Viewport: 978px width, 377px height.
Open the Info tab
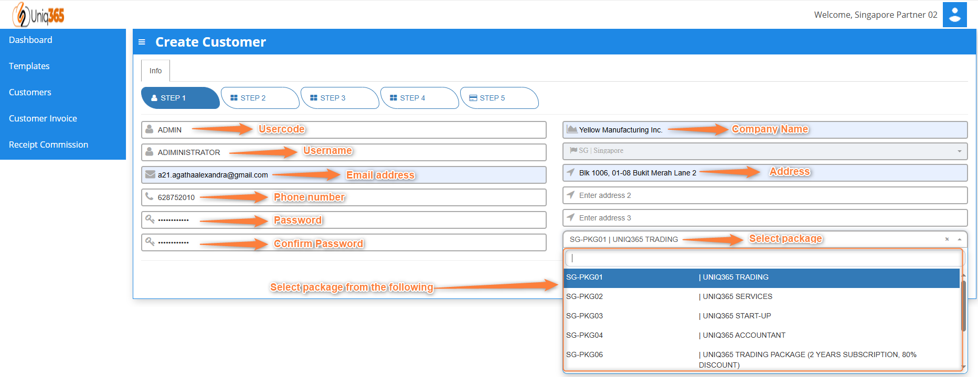(x=155, y=71)
